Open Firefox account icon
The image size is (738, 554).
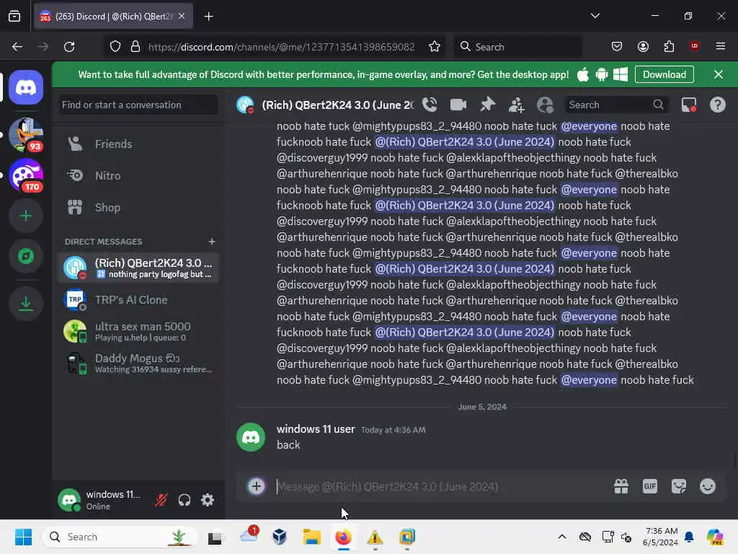click(643, 46)
